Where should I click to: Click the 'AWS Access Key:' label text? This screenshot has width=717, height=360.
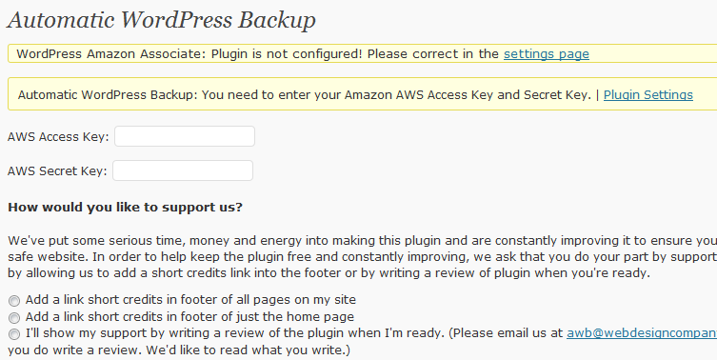pyautogui.click(x=58, y=137)
